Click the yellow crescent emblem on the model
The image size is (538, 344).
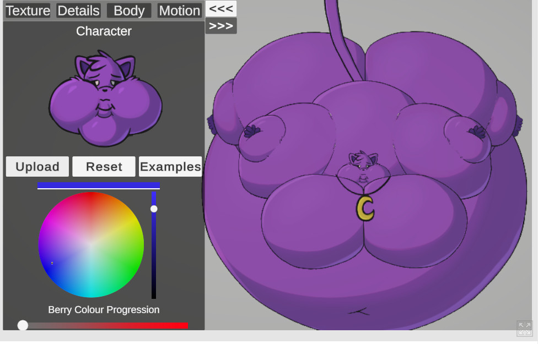(365, 208)
